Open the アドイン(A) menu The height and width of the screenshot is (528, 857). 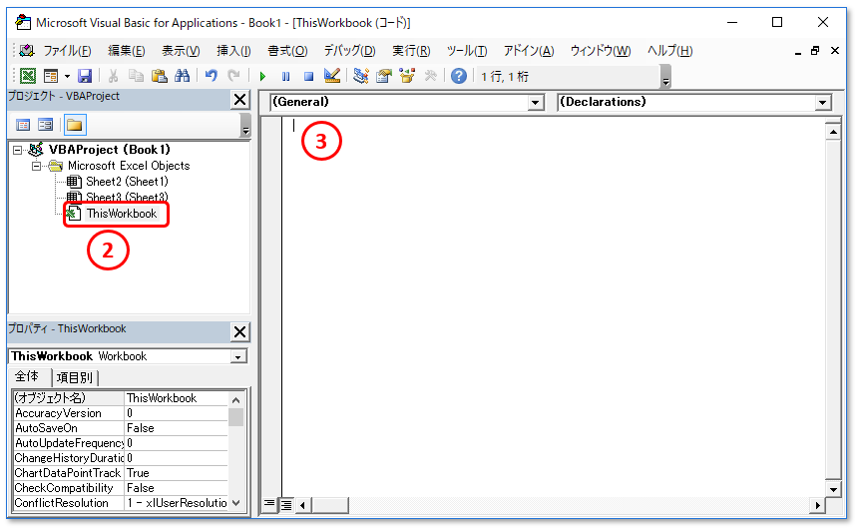click(529, 51)
